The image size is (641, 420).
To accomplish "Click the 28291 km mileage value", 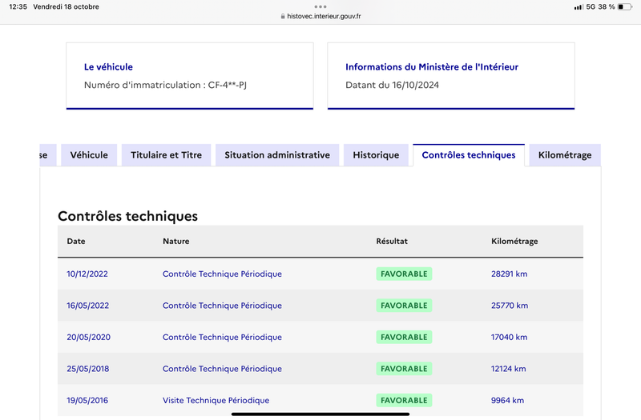I will (x=510, y=274).
